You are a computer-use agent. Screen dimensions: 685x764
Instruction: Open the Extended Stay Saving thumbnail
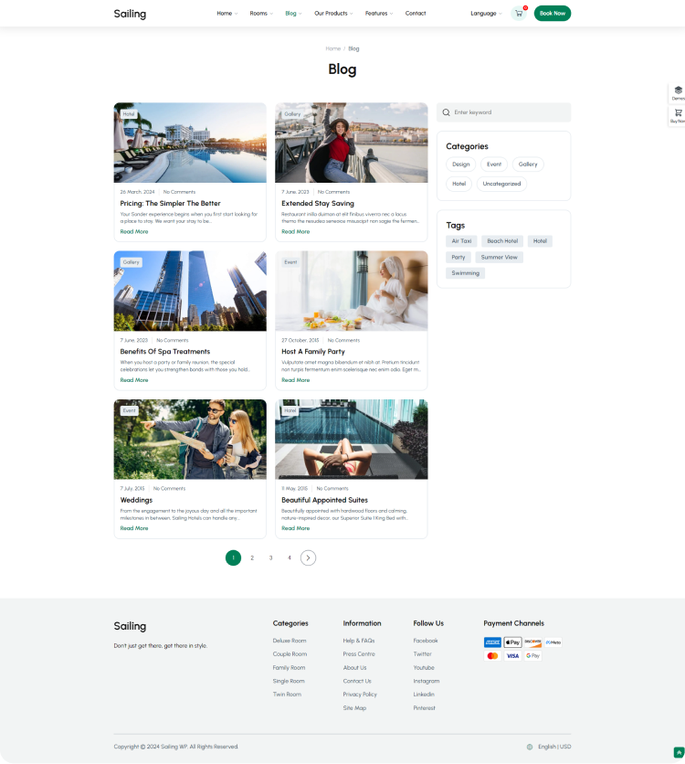tap(352, 143)
